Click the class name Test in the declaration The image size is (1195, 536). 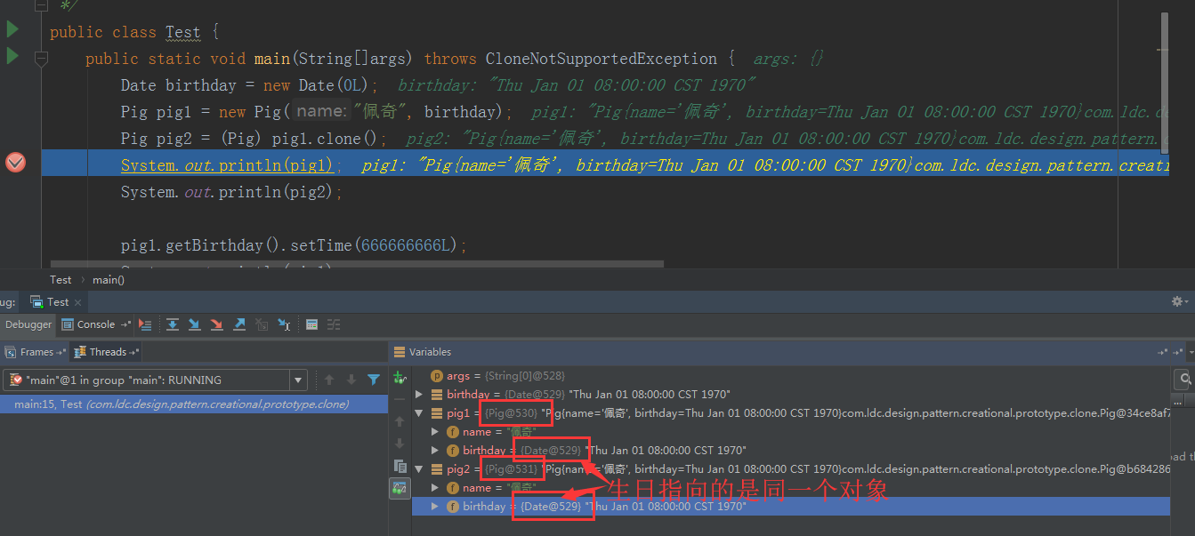(x=182, y=32)
